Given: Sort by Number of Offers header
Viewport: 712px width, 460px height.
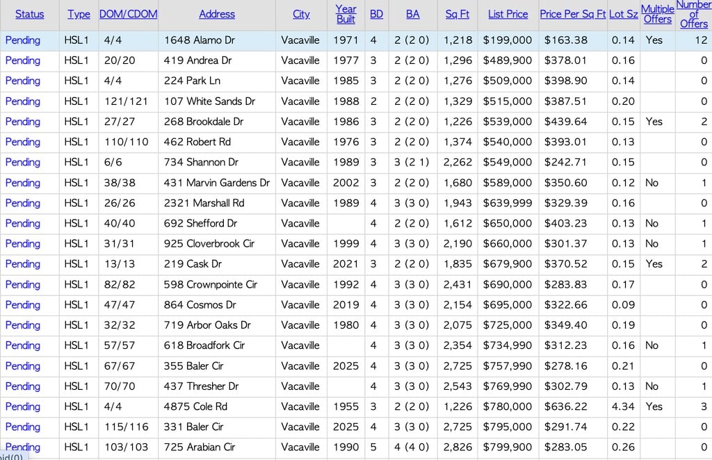Looking at the screenshot, I should point(693,14).
